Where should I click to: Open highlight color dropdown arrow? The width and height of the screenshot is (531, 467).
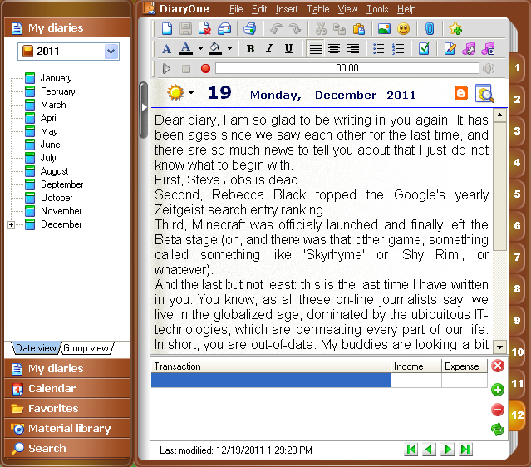(229, 48)
